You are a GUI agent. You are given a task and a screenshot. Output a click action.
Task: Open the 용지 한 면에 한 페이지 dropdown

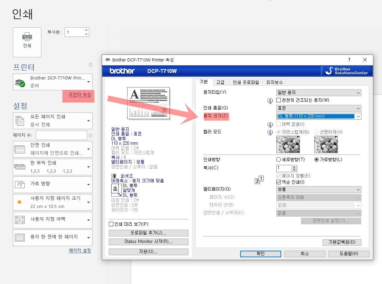click(52, 238)
